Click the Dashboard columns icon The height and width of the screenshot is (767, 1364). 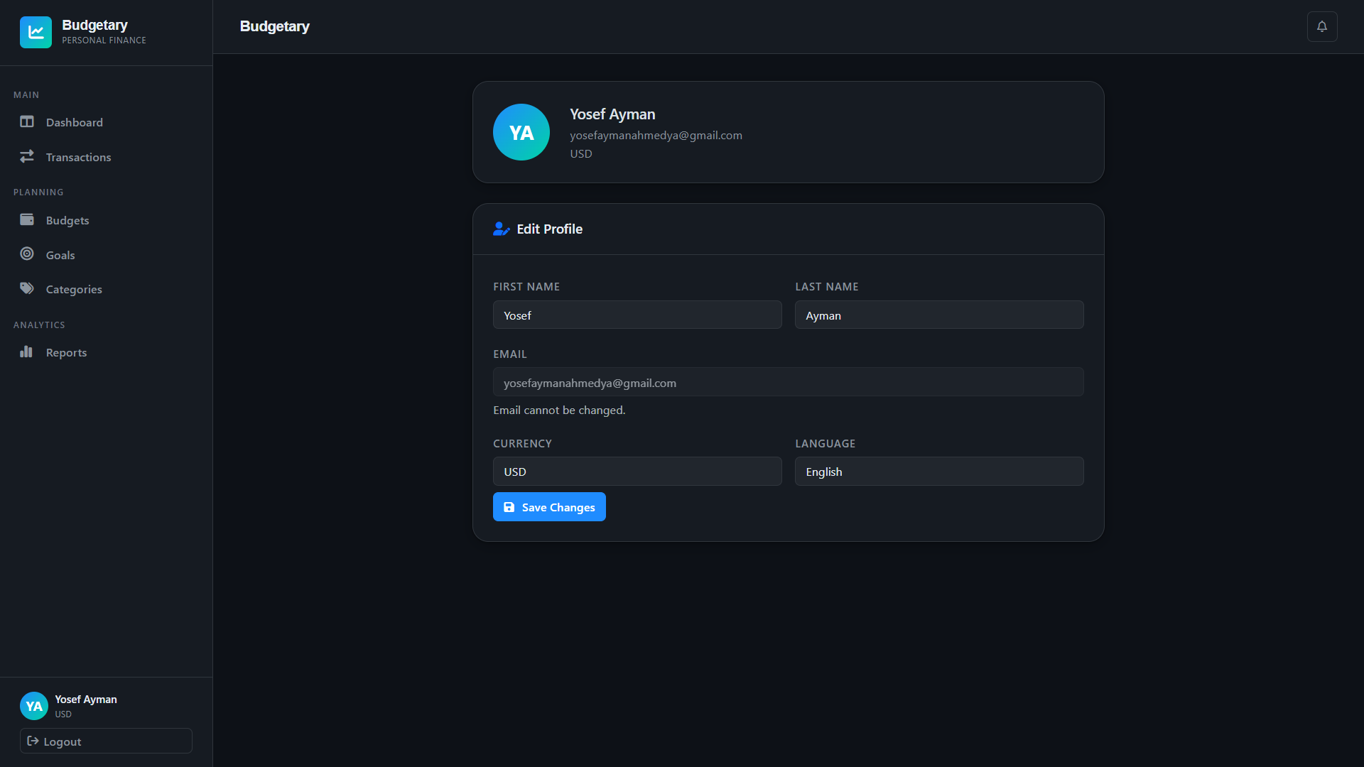coord(27,121)
